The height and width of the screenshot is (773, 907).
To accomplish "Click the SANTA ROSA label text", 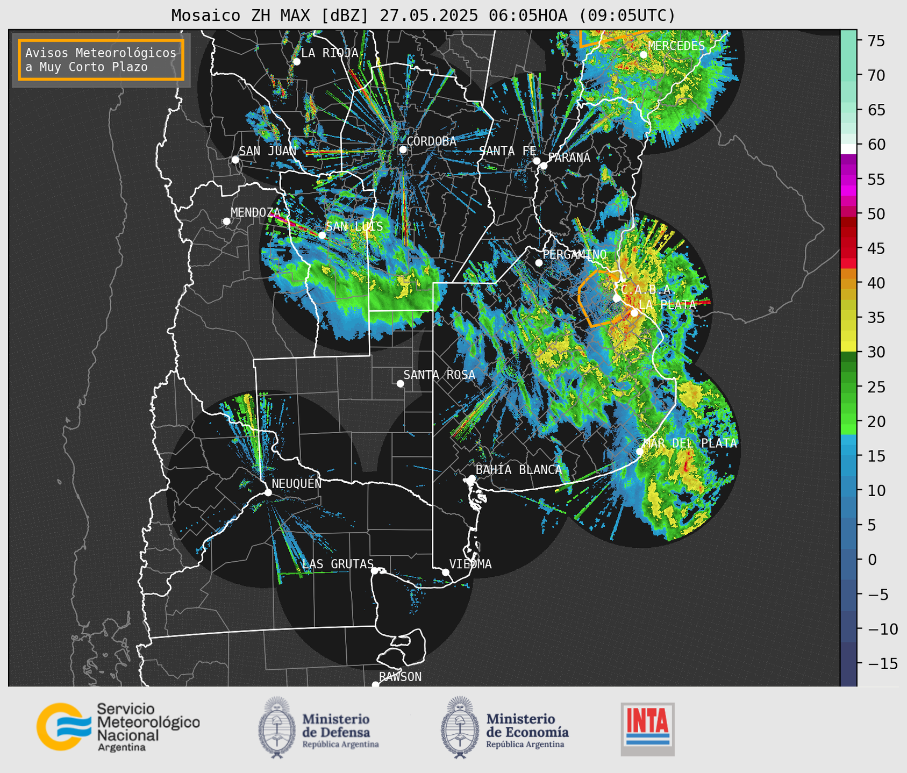I will (439, 375).
